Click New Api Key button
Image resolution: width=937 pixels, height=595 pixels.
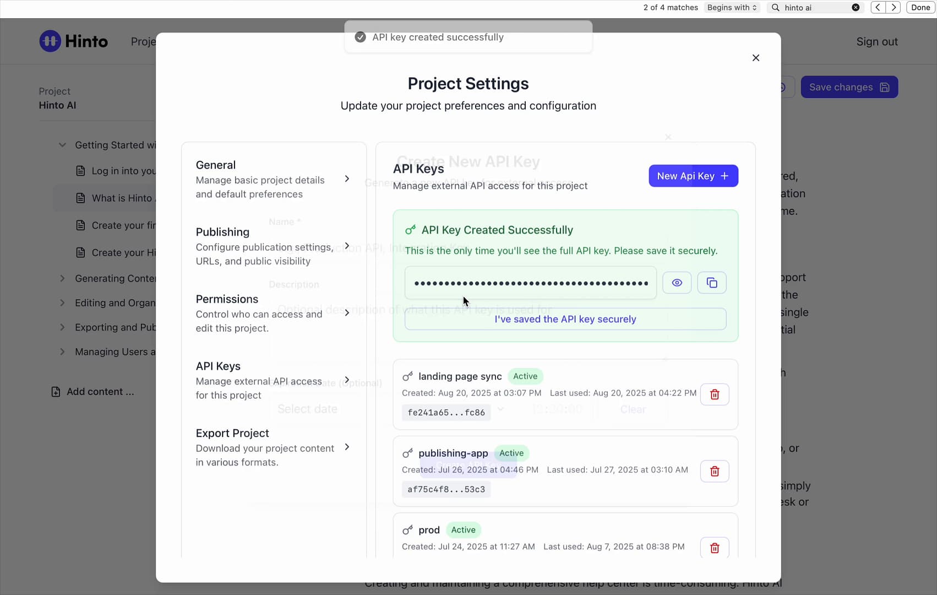point(693,176)
